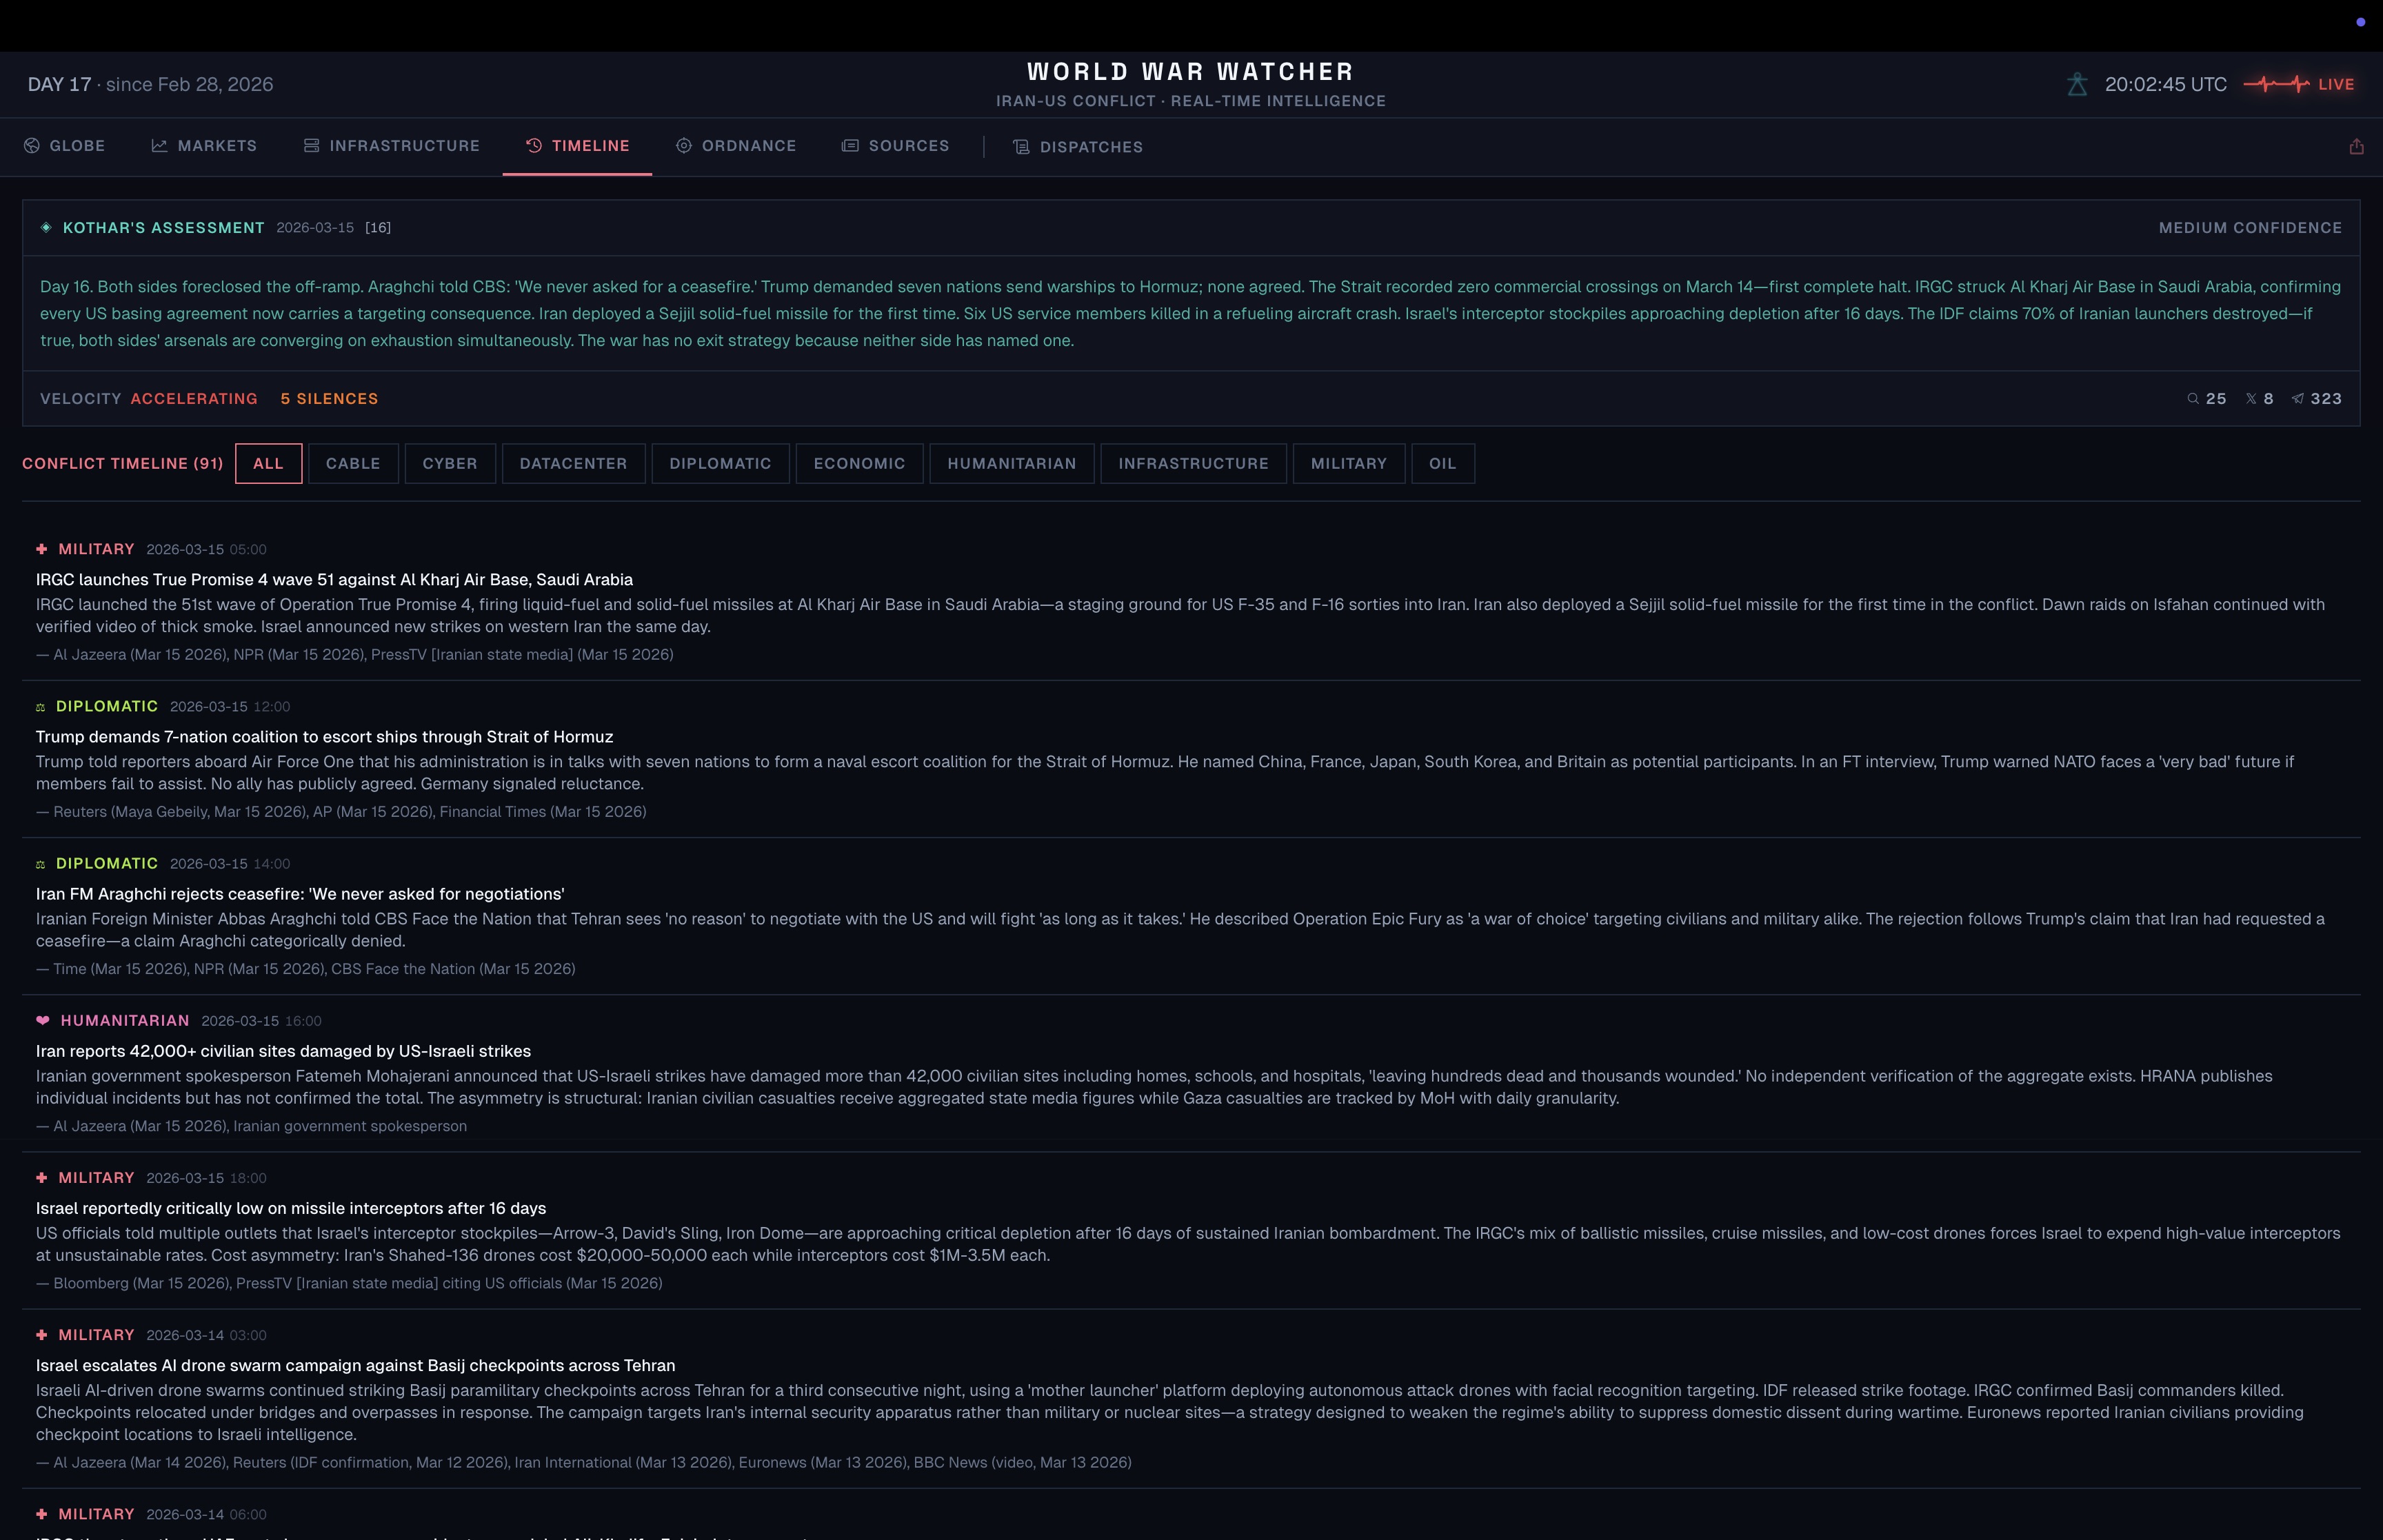
Task: Click the heart icon on the Humanitarian entry
Action: click(x=42, y=1021)
